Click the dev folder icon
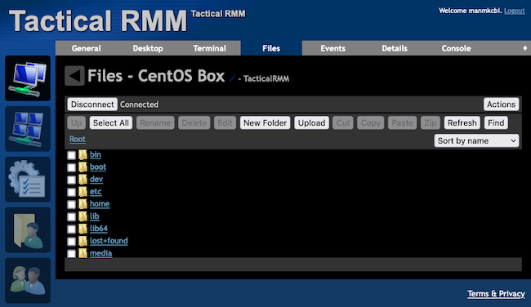 pyautogui.click(x=83, y=180)
